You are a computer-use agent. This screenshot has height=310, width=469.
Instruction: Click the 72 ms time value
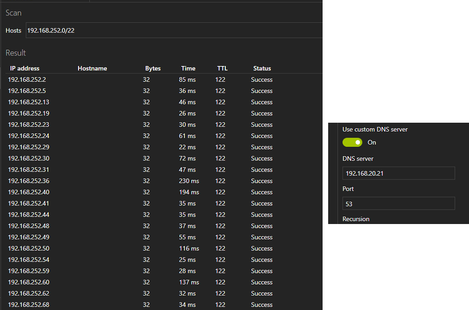[x=187, y=158]
